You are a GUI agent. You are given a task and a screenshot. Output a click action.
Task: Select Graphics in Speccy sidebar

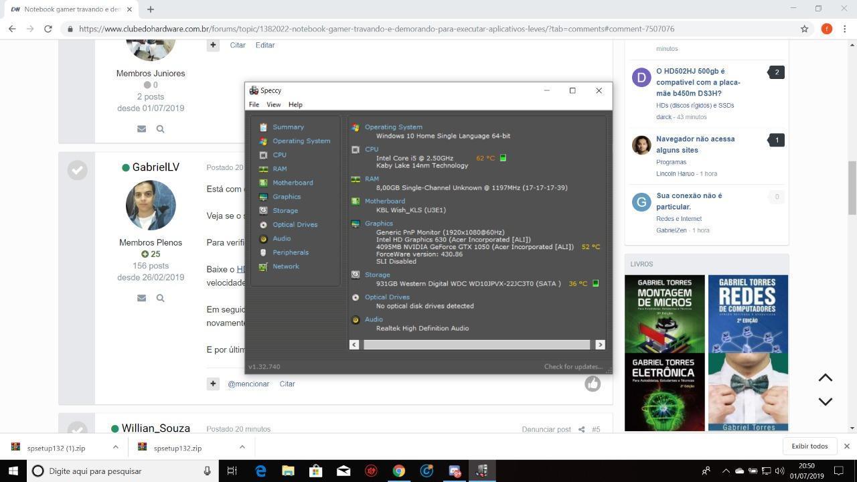click(x=287, y=197)
